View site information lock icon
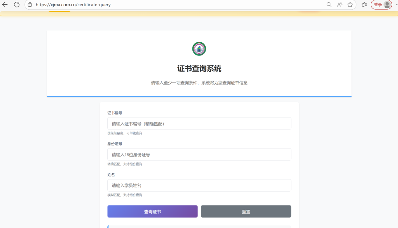The width and height of the screenshot is (398, 228). pyautogui.click(x=30, y=5)
